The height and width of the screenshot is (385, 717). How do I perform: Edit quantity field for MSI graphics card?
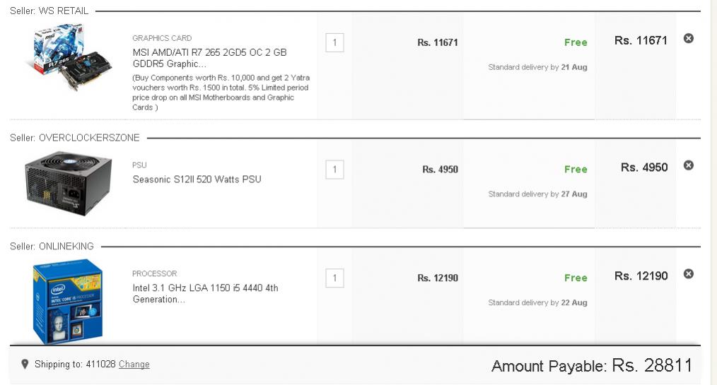point(334,42)
